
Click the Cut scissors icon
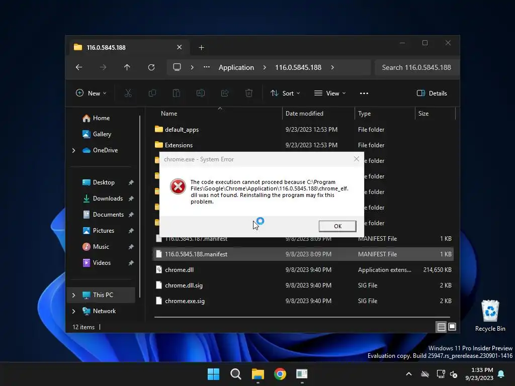click(128, 93)
